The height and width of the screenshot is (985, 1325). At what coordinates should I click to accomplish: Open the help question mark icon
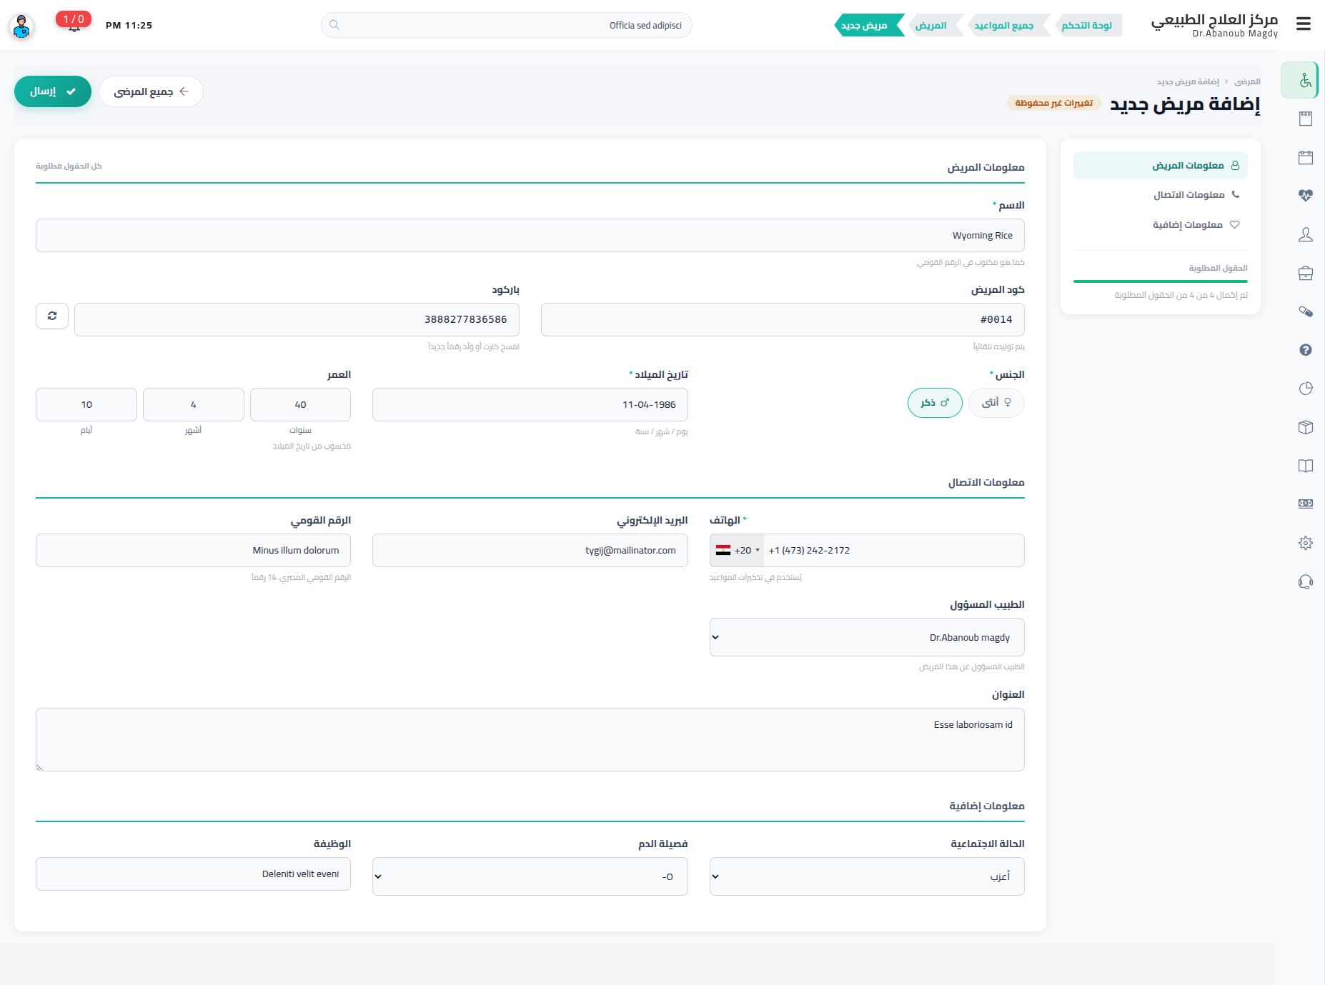point(1306,350)
